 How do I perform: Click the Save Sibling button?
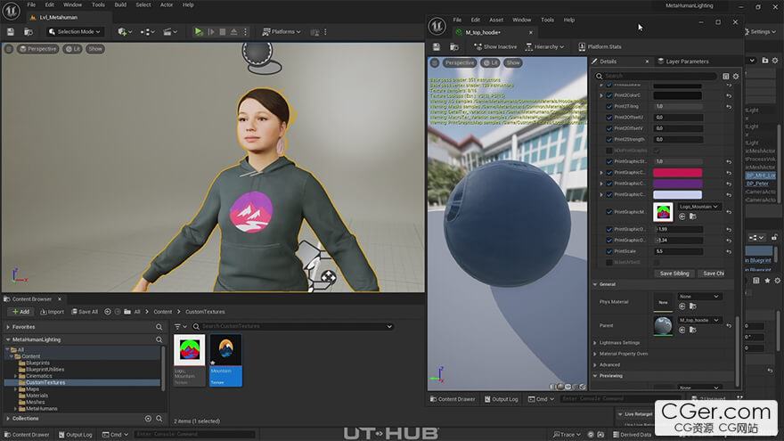(x=674, y=274)
